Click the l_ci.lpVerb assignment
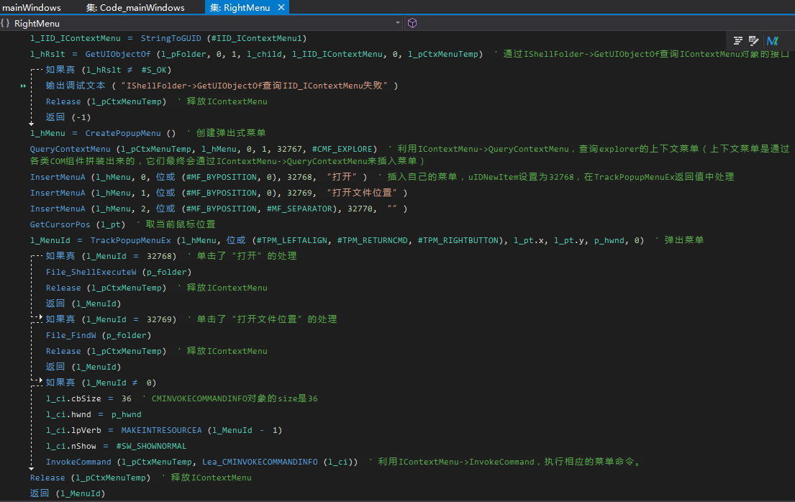Viewport: 795px width, 502px height. 164,431
